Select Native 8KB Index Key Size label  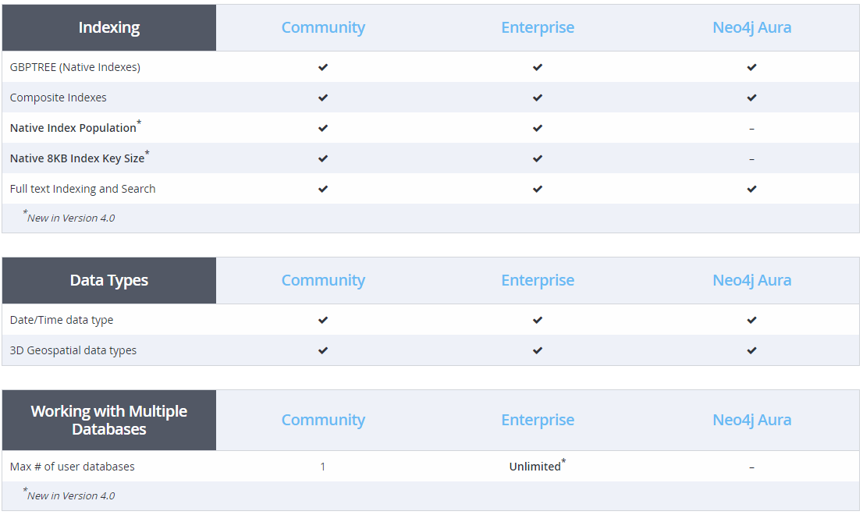point(80,158)
